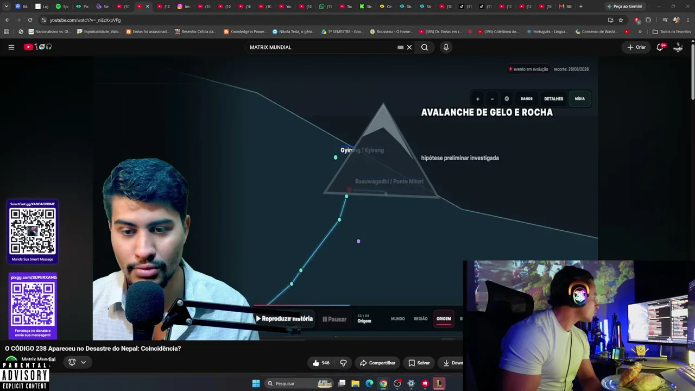Open the Todos os favoritos folder
Screen dimensions: 695x391
pos(672,31)
